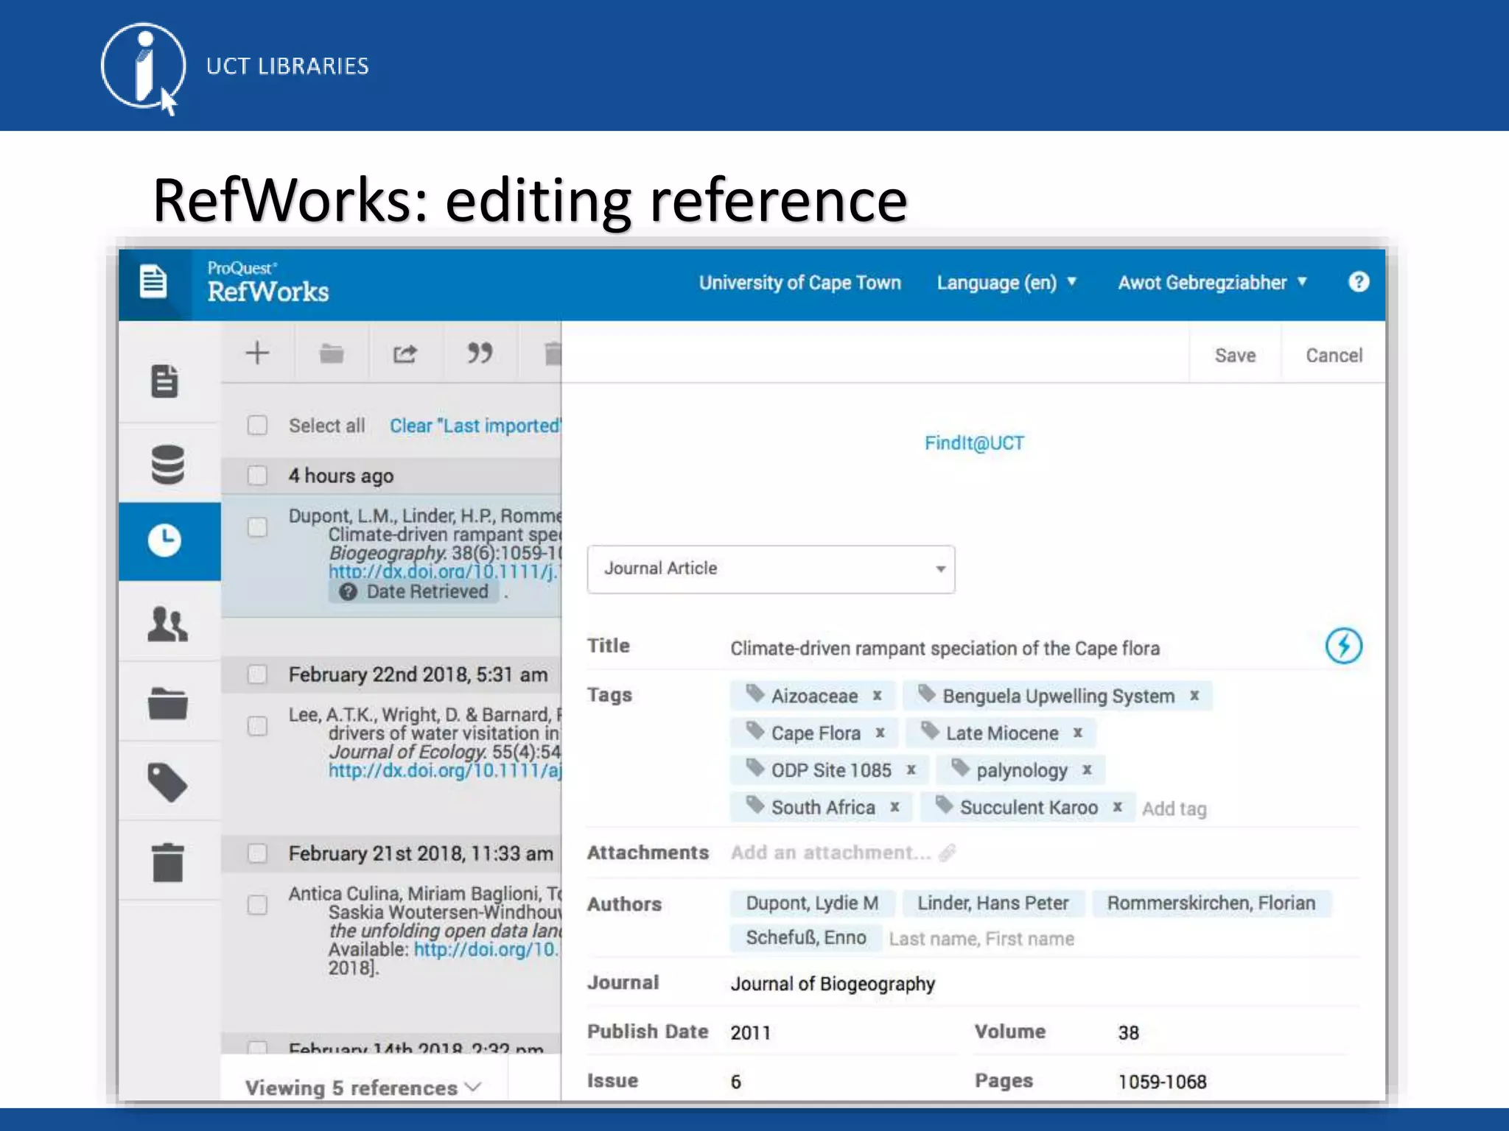Click the help question mark icon
This screenshot has height=1131, width=1509.
click(x=1359, y=282)
